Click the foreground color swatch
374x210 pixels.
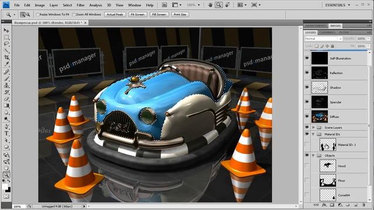tap(5, 187)
